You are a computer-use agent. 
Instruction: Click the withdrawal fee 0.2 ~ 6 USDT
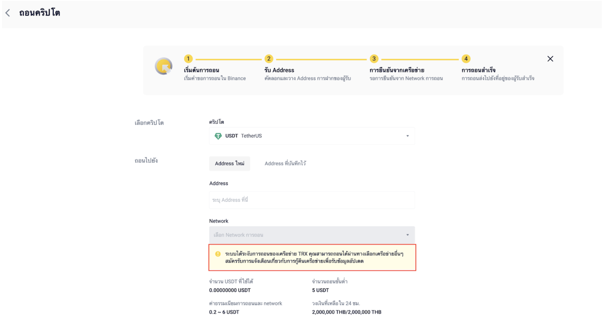pos(224,312)
